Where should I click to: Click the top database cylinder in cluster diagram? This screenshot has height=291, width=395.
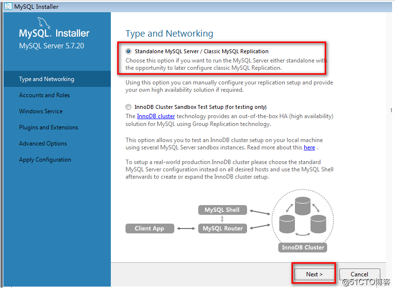[x=303, y=206]
